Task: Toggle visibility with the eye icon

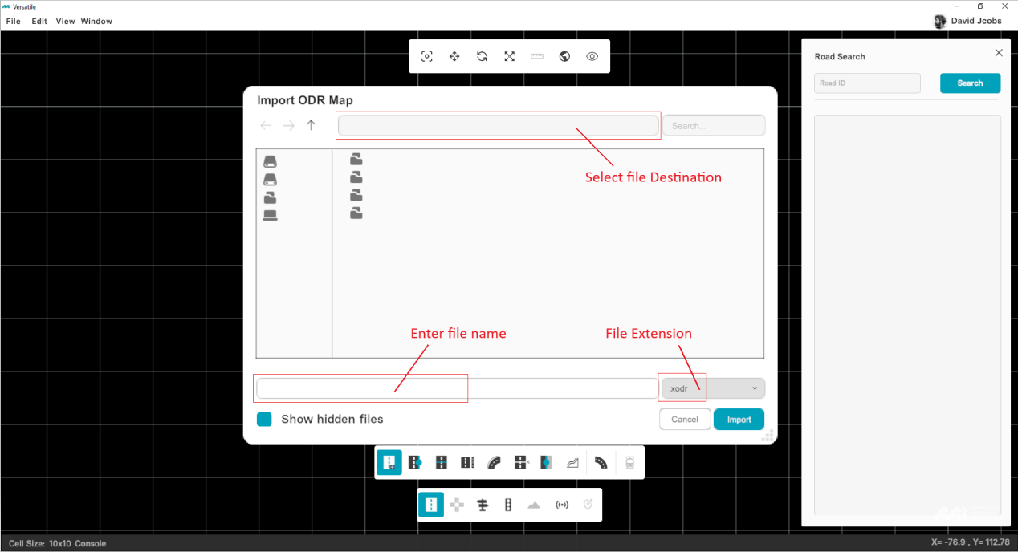Action: click(592, 56)
